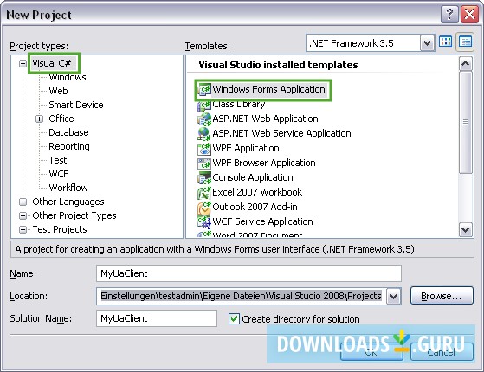This screenshot has width=484, height=372.
Task: Expand the Test Projects node
Action: pos(23,229)
